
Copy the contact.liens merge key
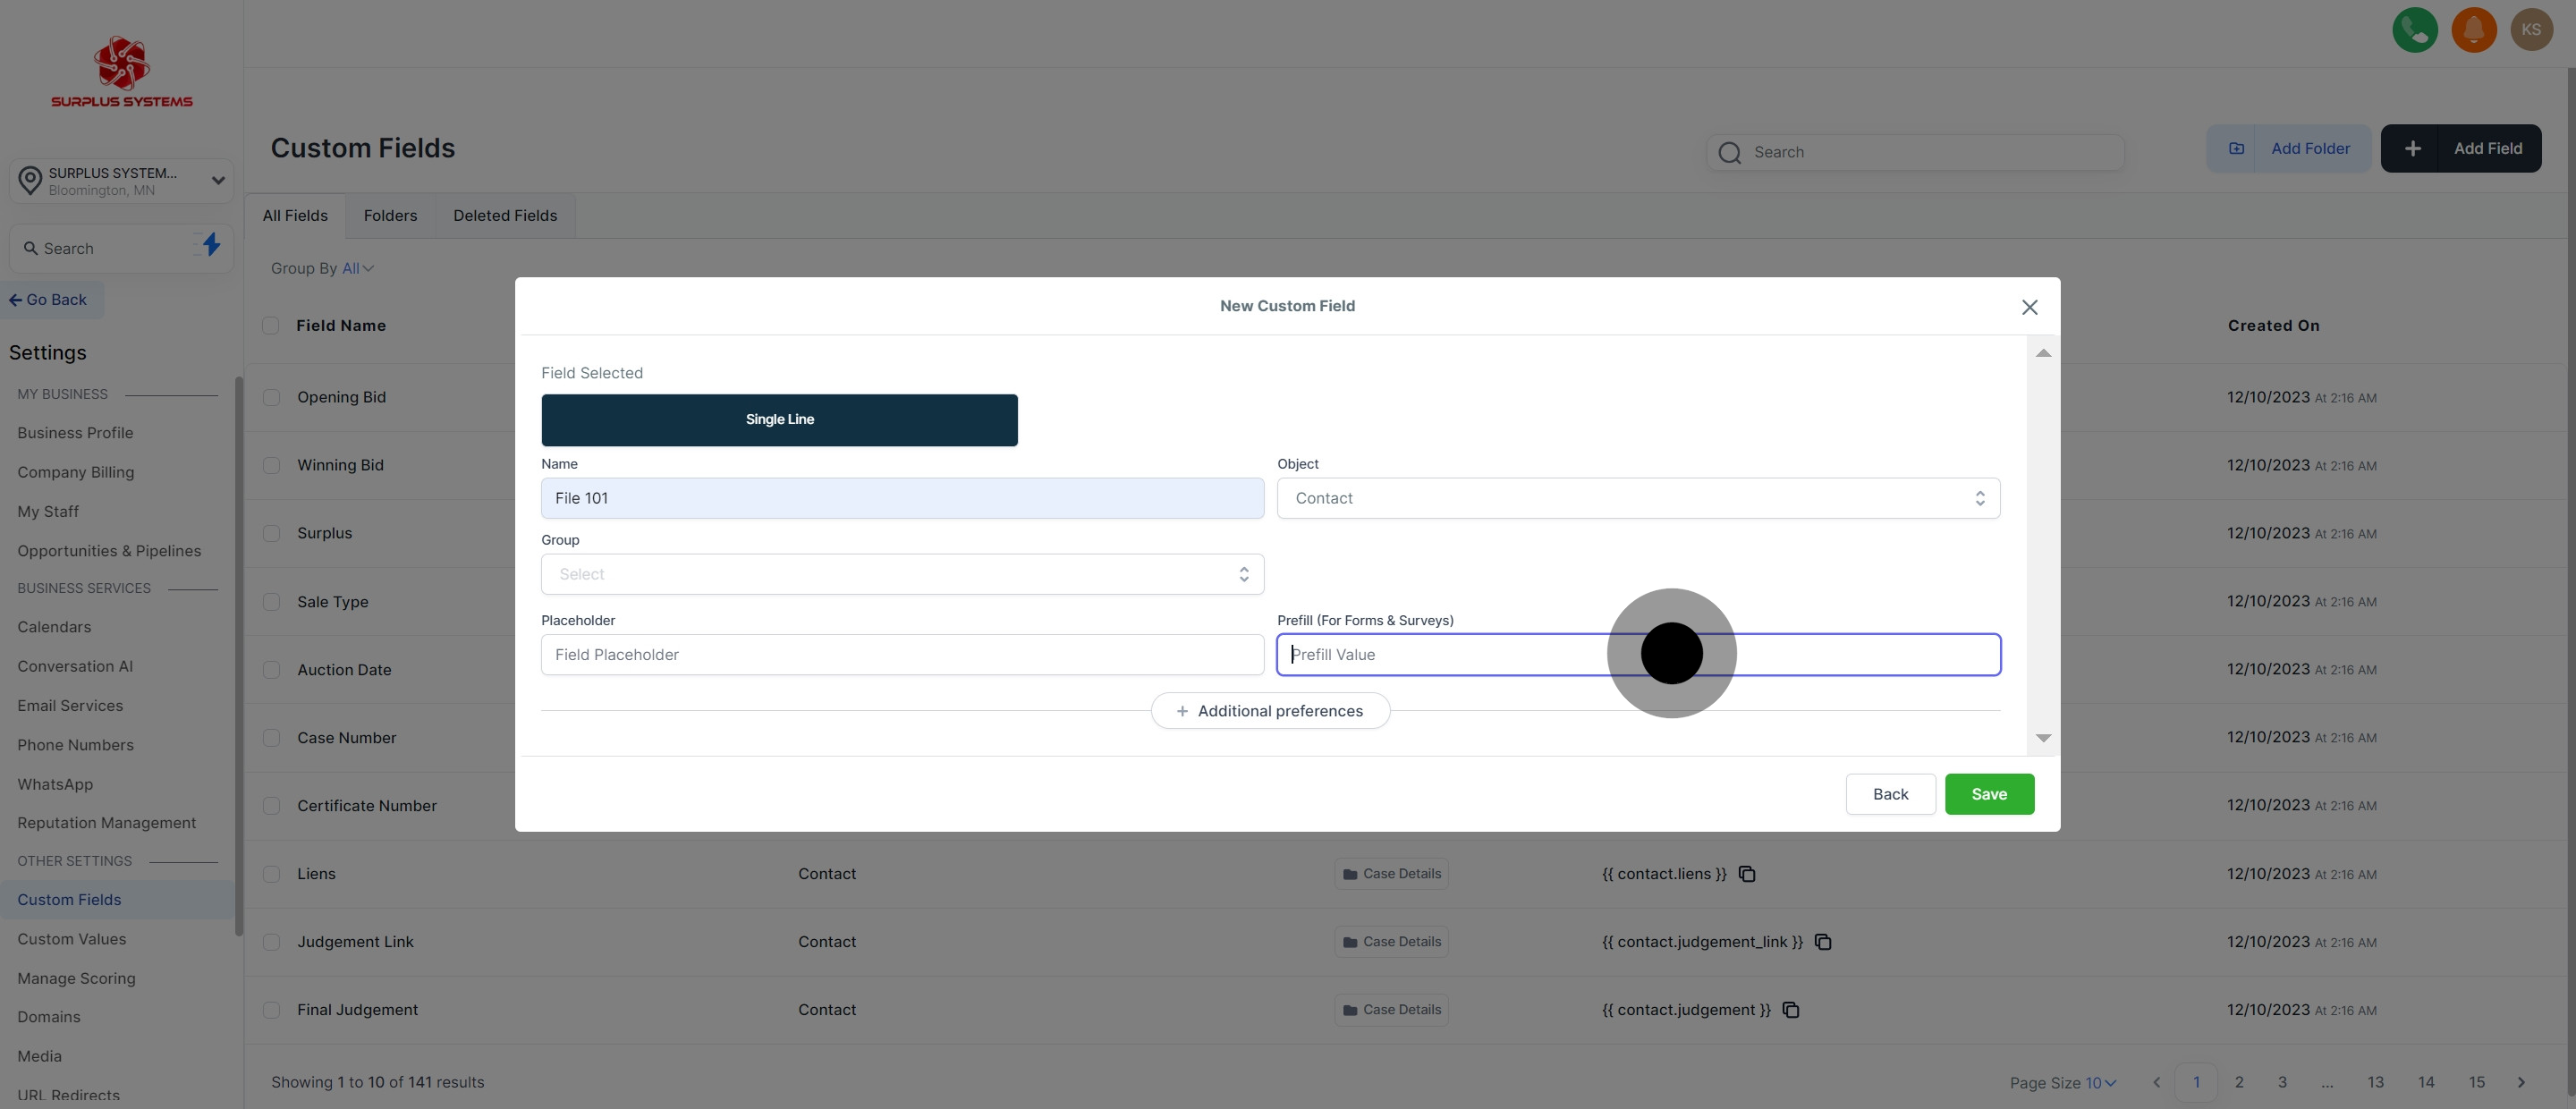point(1747,874)
